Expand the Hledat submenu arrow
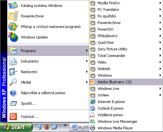Screen dimensions: 163x132 tap(87, 82)
